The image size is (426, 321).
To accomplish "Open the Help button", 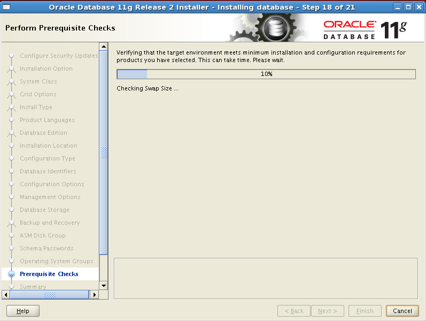I will (23, 311).
